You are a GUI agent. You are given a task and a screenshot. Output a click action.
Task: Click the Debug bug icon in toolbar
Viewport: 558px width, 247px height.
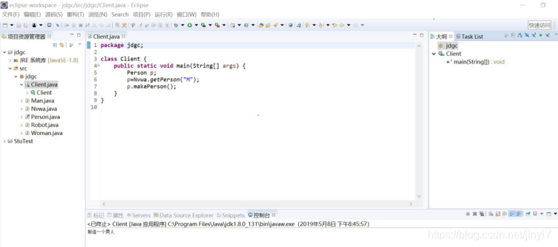[176, 26]
